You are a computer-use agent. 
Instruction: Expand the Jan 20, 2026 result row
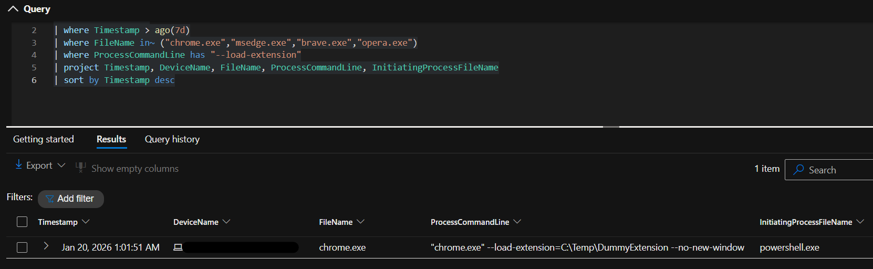coord(46,246)
